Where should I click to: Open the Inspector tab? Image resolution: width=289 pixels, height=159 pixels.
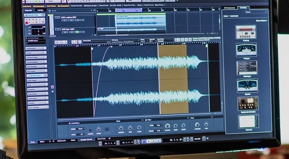pyautogui.click(x=29, y=10)
